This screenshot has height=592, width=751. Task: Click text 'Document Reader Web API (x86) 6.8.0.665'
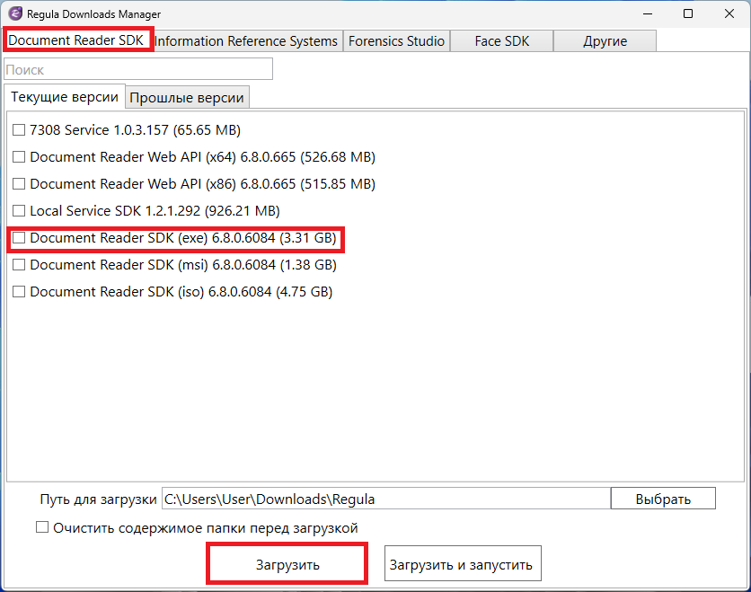pos(163,183)
